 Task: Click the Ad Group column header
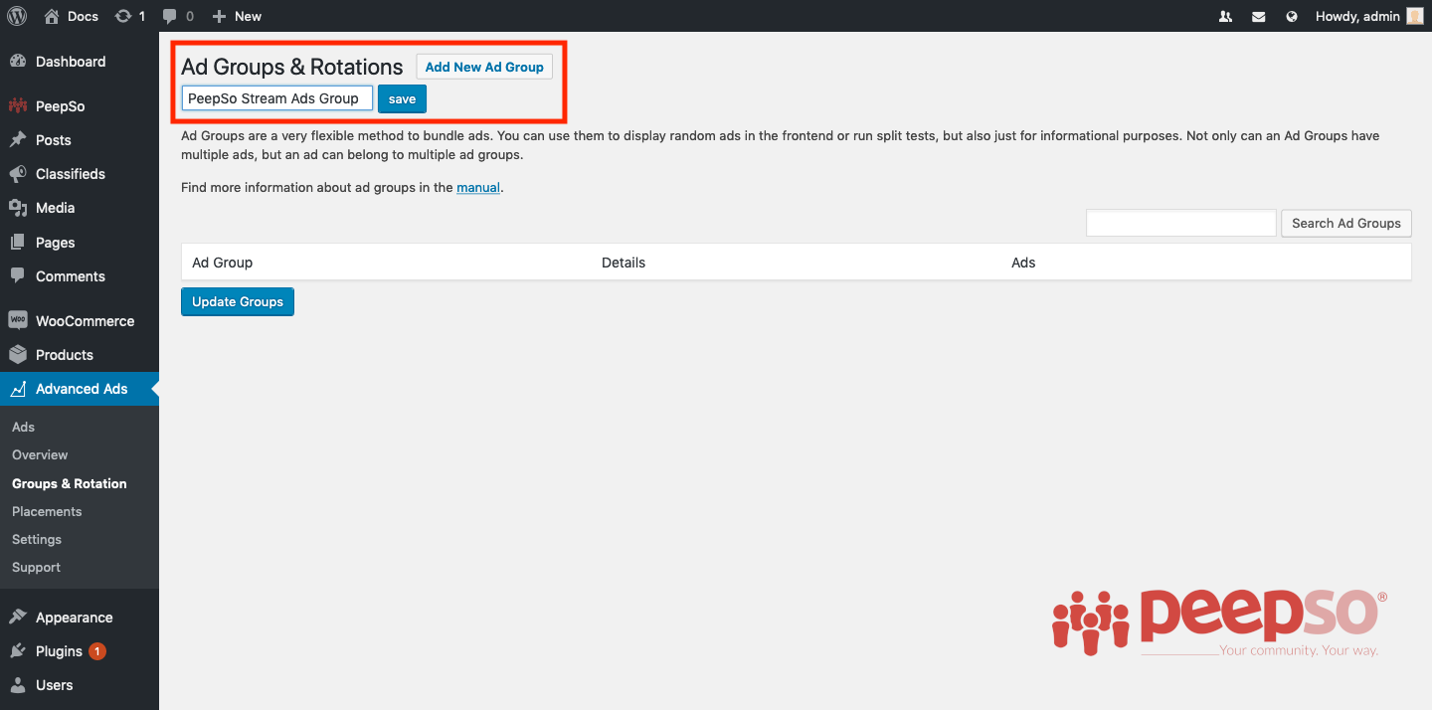(x=223, y=263)
